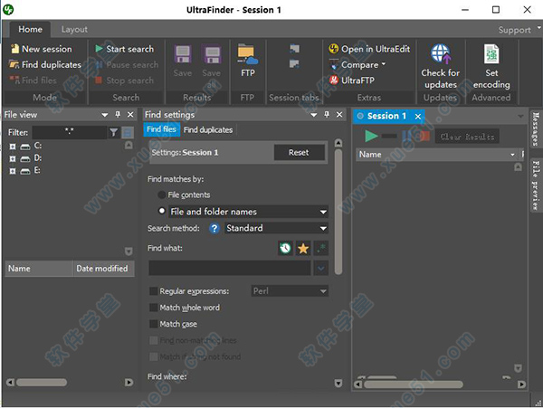Click Start search in ribbon
Viewport: 543px width, 408px height.
[125, 49]
